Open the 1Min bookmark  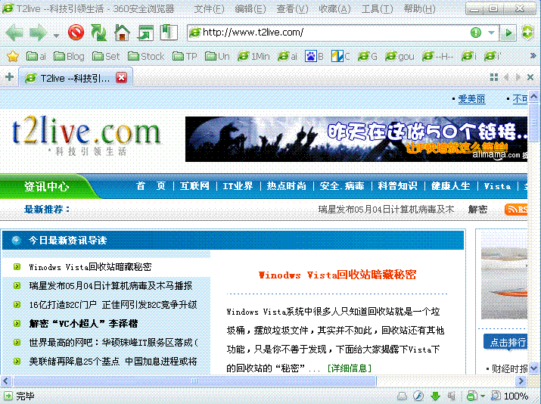pyautogui.click(x=253, y=56)
